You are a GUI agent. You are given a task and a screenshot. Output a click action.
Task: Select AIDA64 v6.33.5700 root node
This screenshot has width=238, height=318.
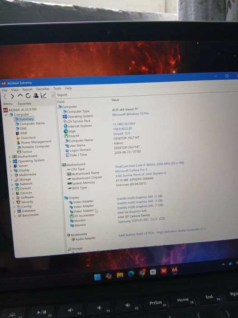[23, 109]
